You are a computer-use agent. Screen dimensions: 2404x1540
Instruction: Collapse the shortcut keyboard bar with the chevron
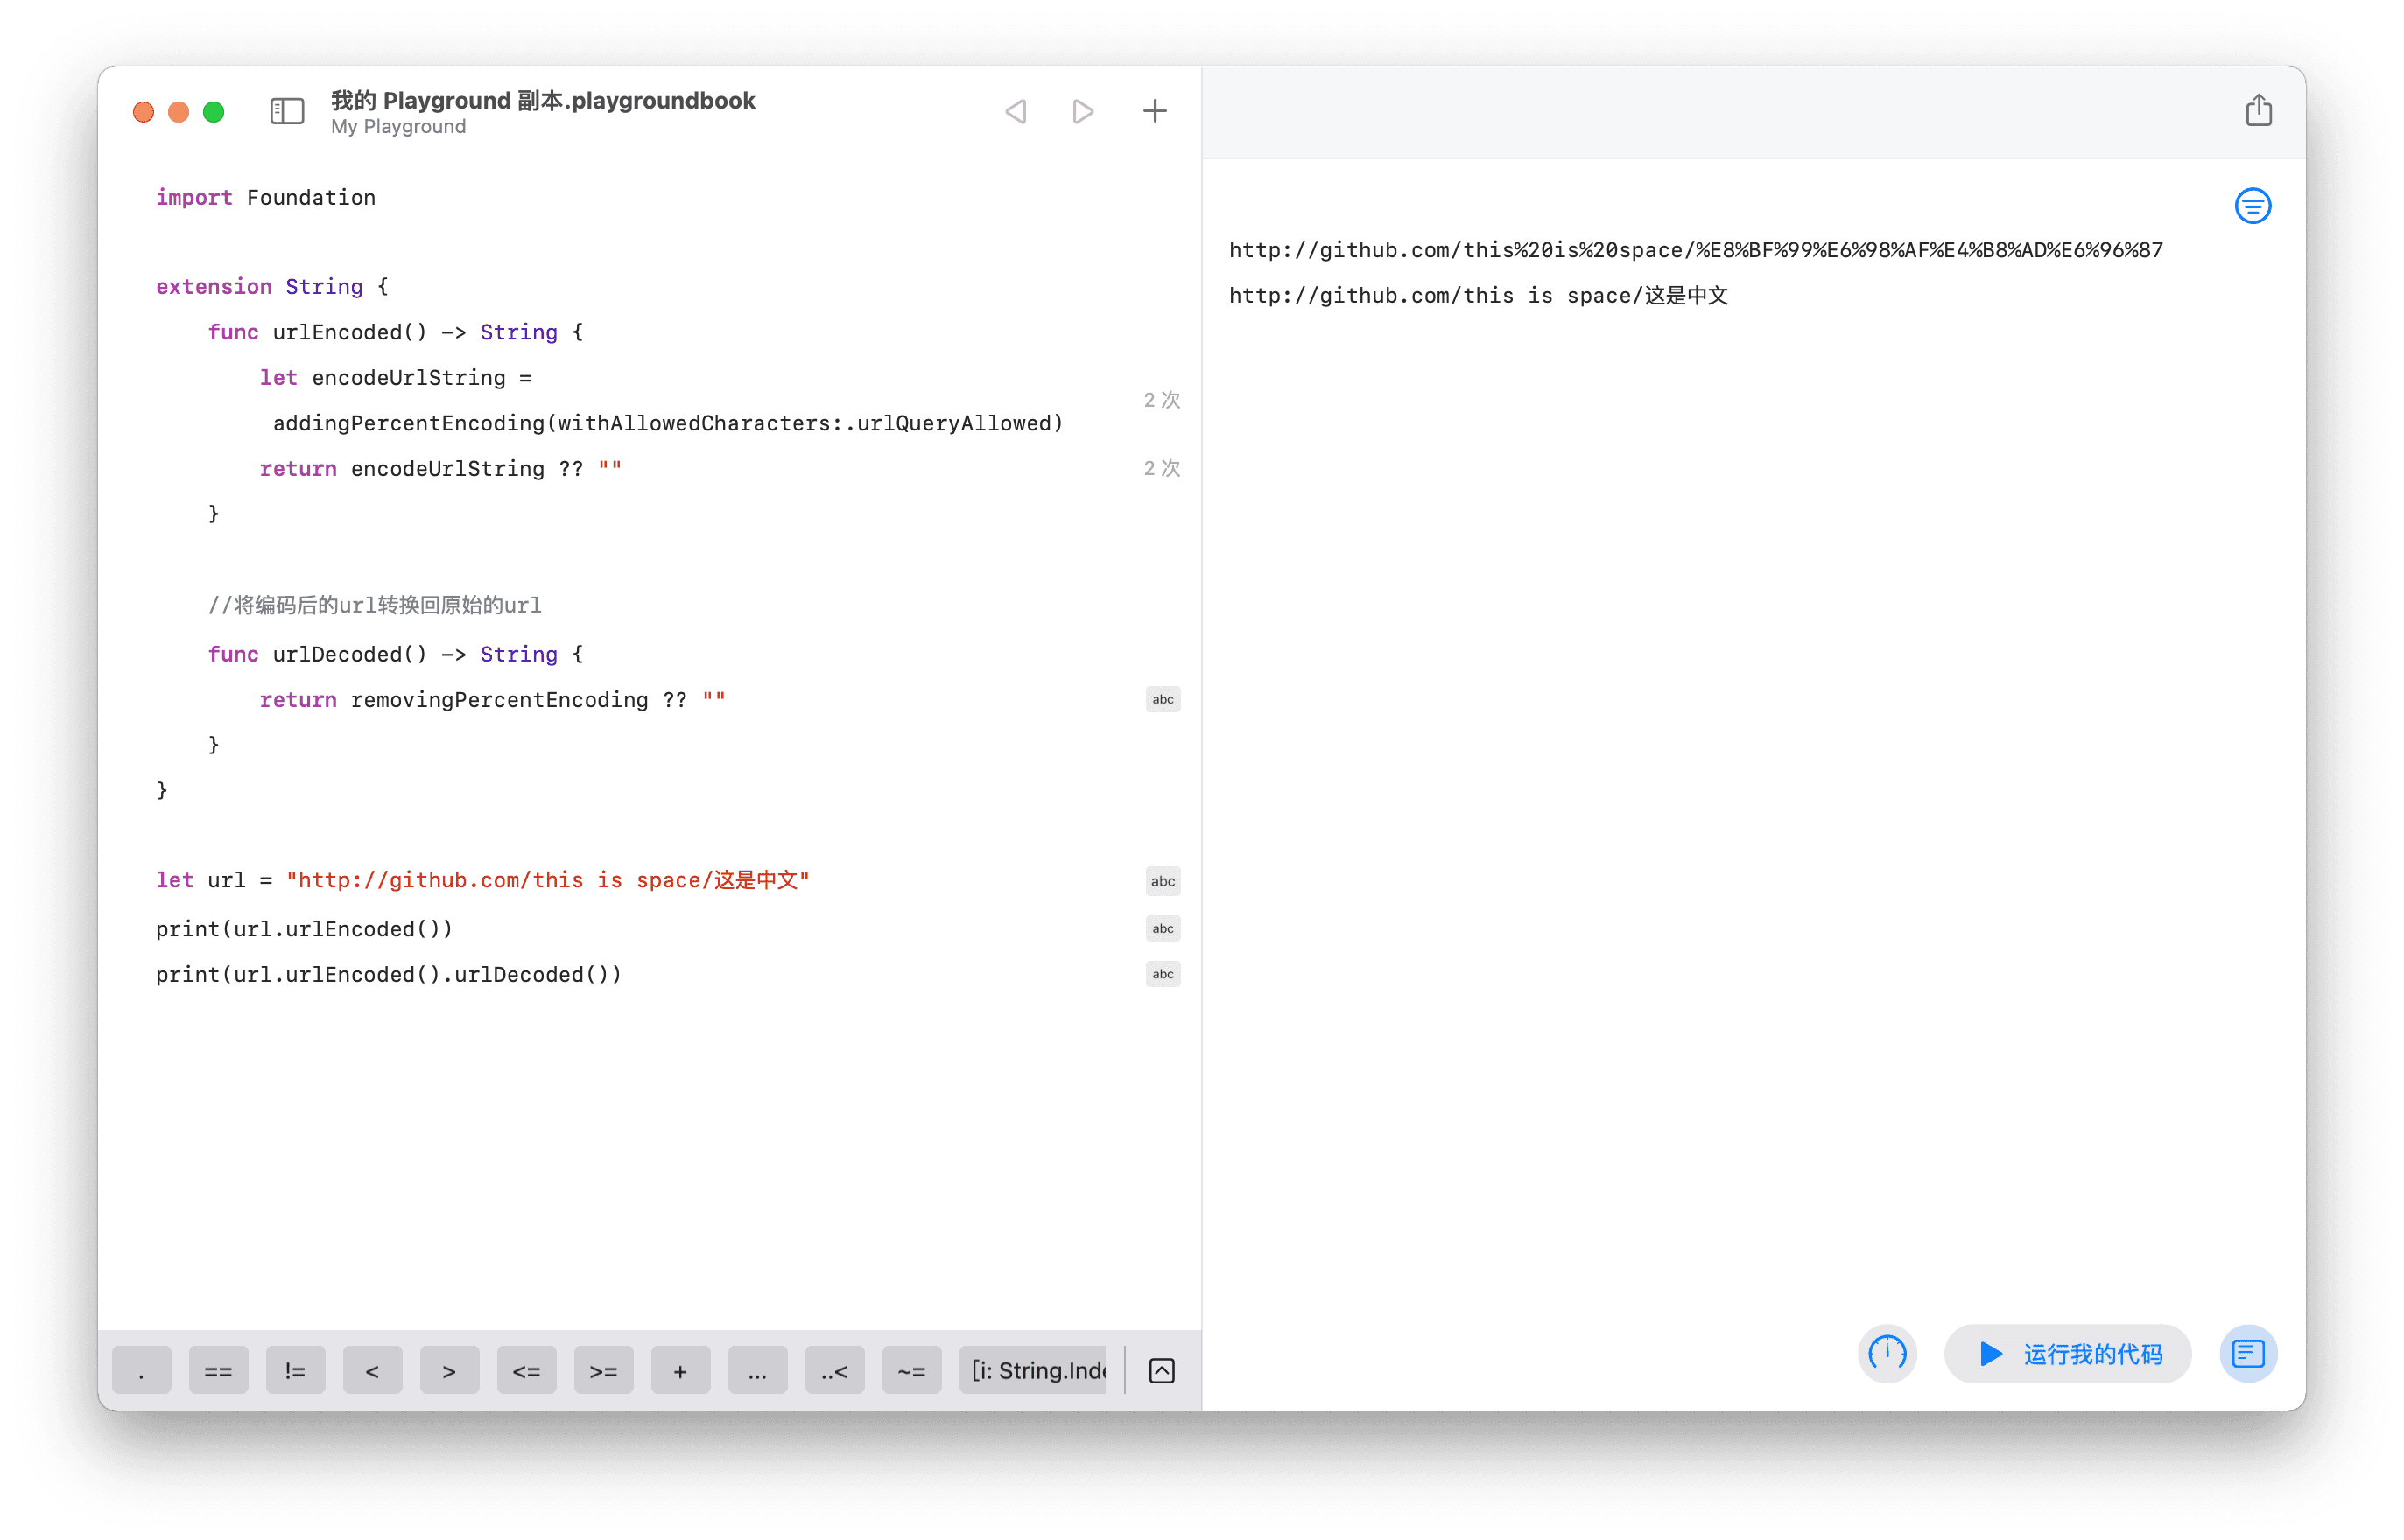point(1162,1369)
